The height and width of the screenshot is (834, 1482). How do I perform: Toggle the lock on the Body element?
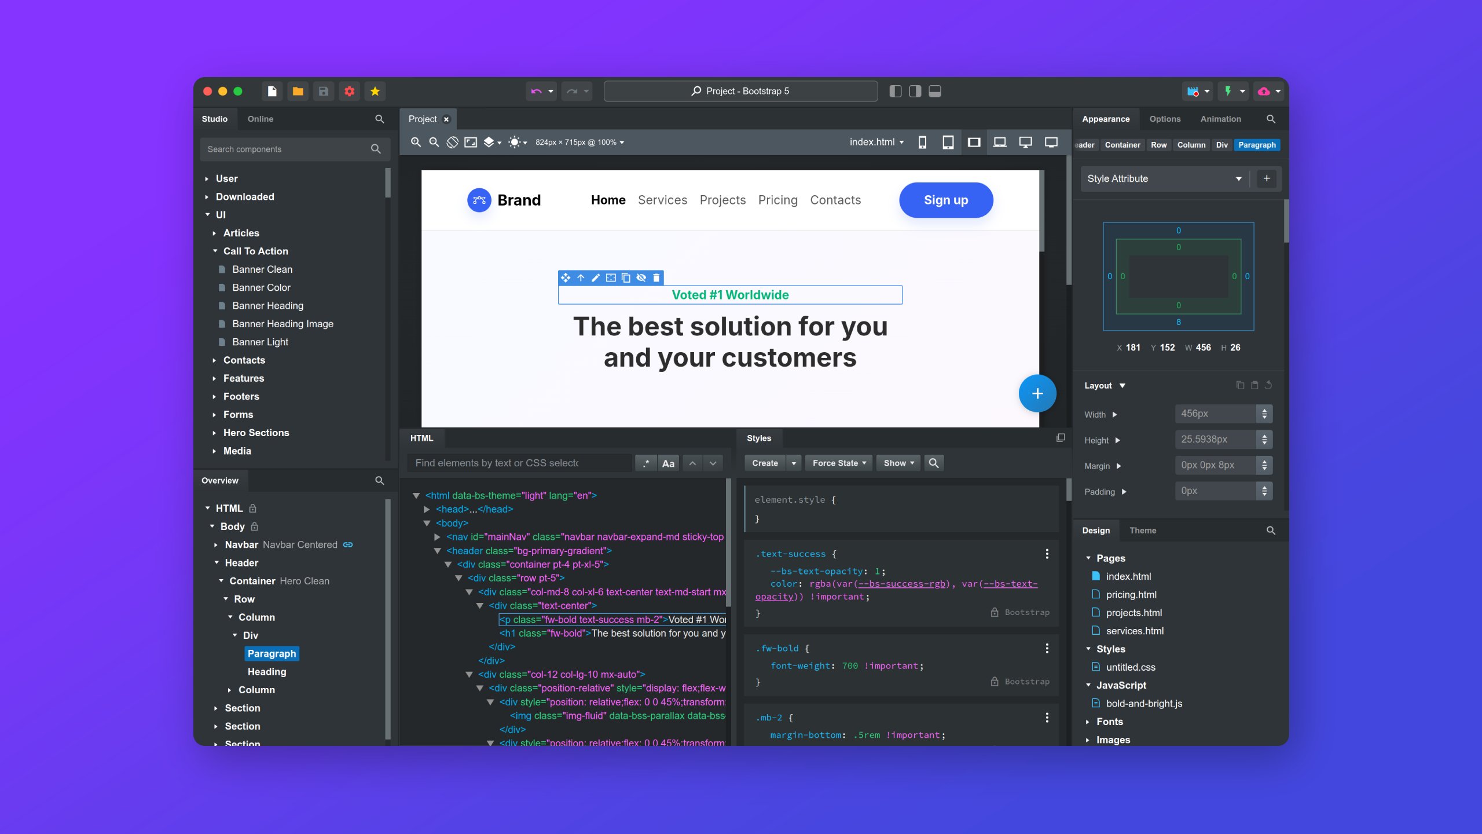(x=254, y=526)
